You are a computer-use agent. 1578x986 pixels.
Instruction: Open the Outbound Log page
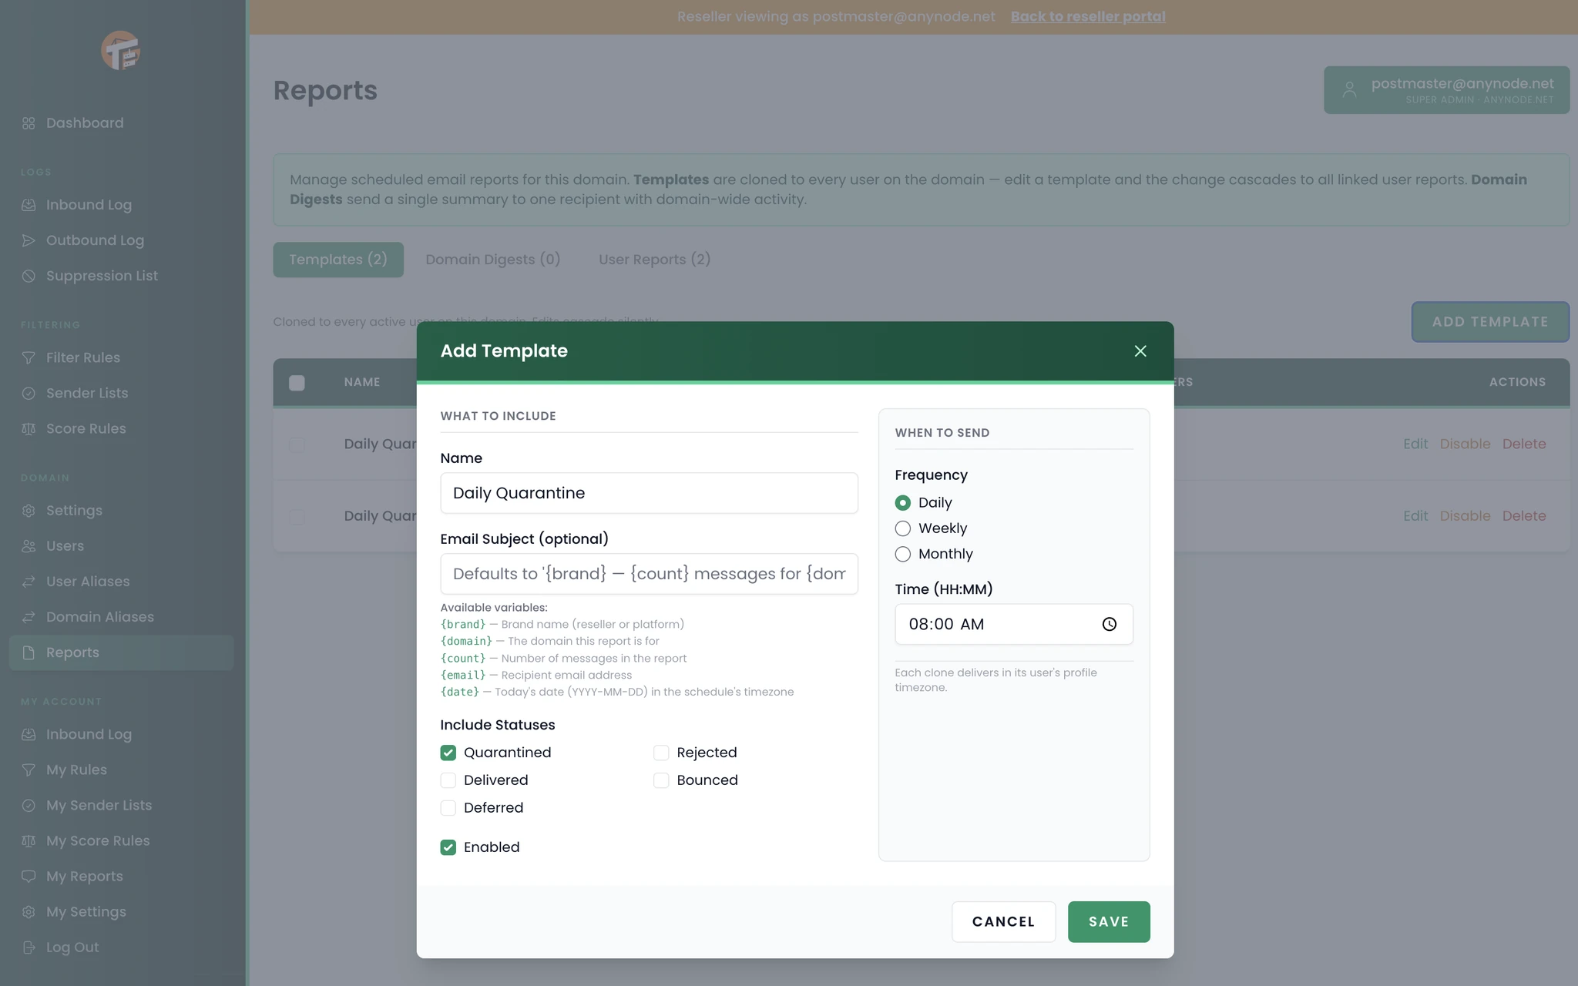tap(95, 240)
